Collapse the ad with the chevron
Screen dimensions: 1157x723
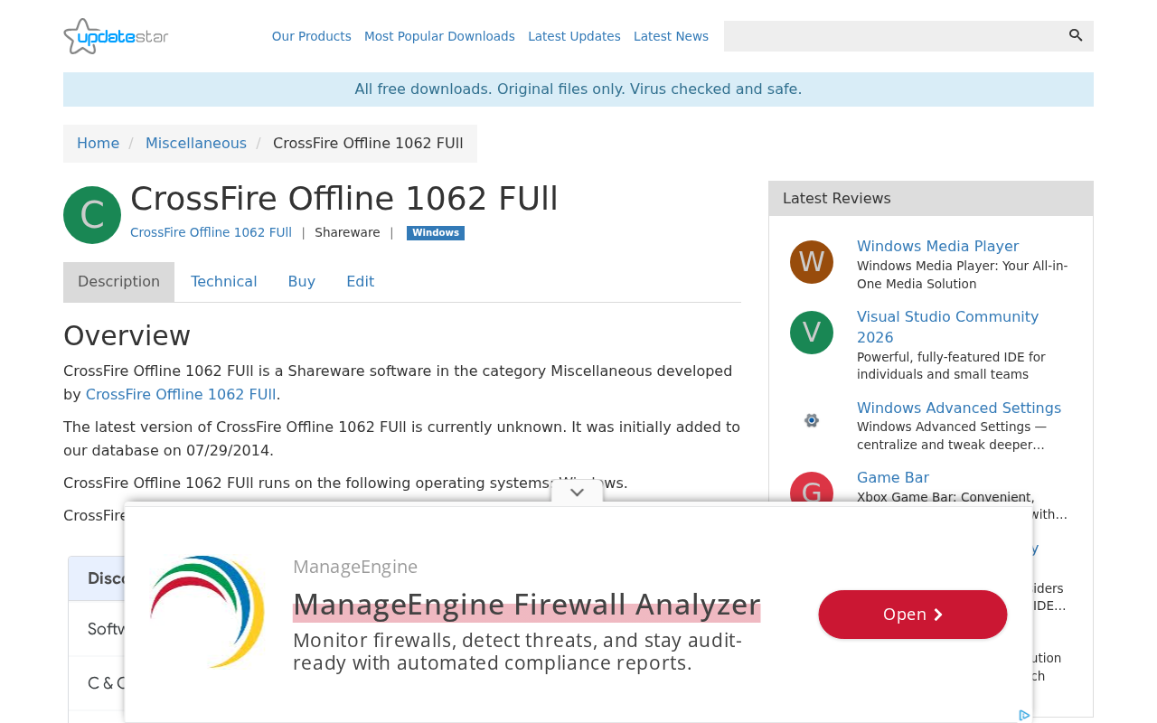pyautogui.click(x=577, y=493)
